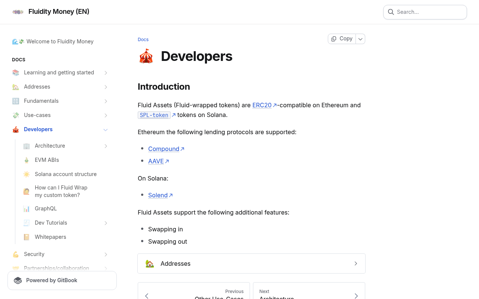Expand the Dev Tutorials chevron
This screenshot has width=479, height=299.
point(106,223)
